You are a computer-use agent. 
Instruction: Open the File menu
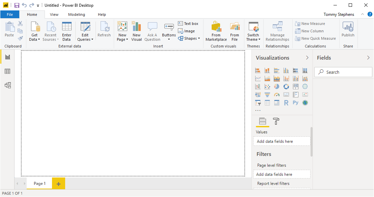10,14
